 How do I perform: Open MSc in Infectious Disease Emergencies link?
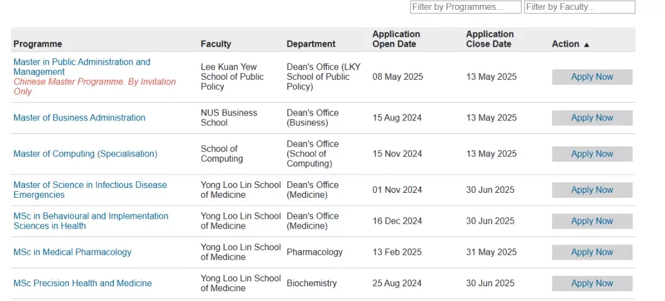coord(91,190)
